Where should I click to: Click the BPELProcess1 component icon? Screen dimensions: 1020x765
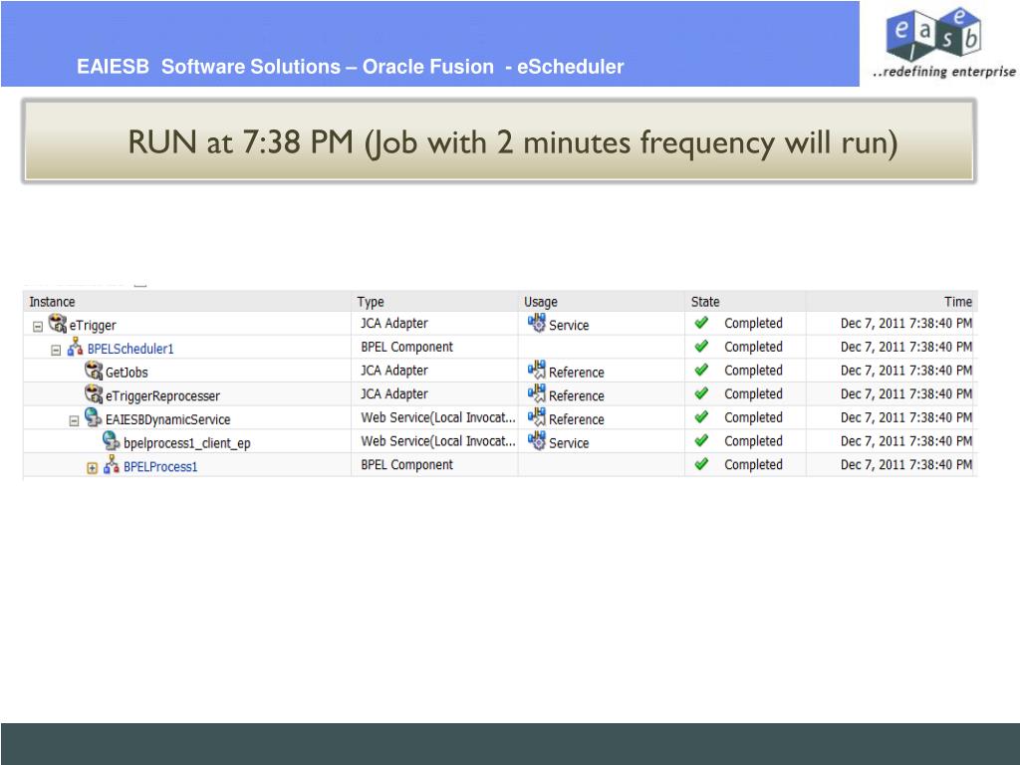pyautogui.click(x=112, y=464)
